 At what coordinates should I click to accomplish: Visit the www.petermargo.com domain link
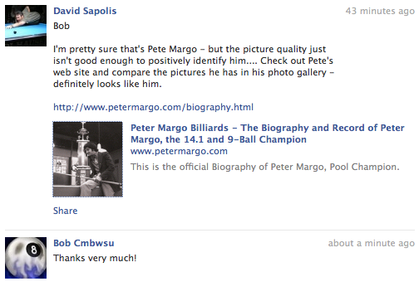click(x=179, y=151)
